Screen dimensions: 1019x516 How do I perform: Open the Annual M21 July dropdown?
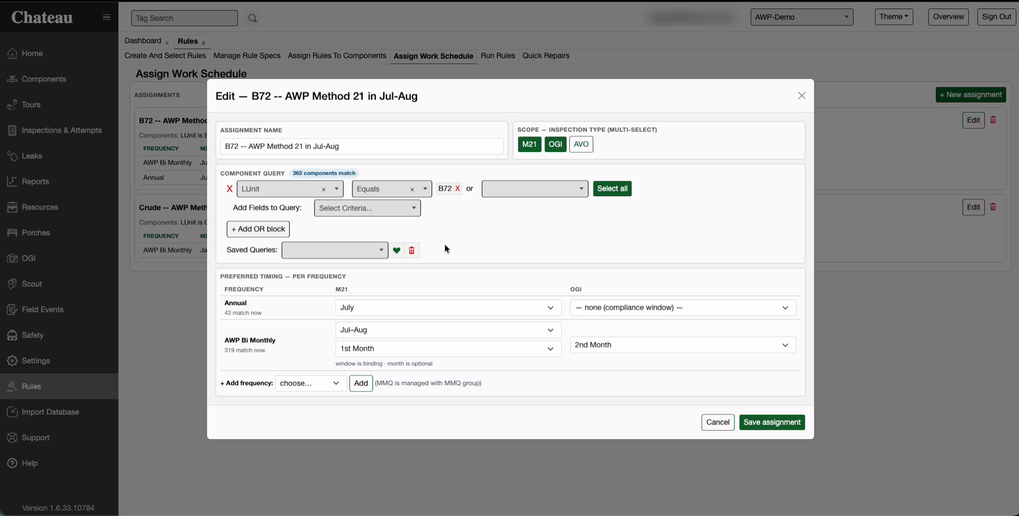click(448, 308)
